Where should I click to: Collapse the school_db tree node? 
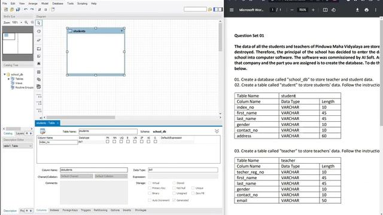[x=5, y=74]
